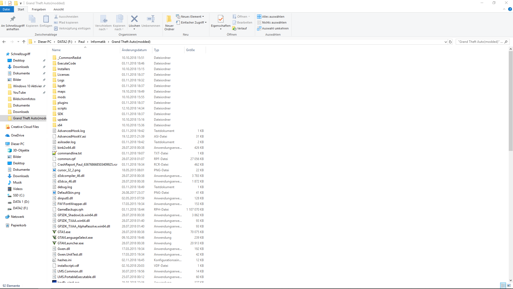Click the Eigenschaften properties icon

tap(221, 19)
